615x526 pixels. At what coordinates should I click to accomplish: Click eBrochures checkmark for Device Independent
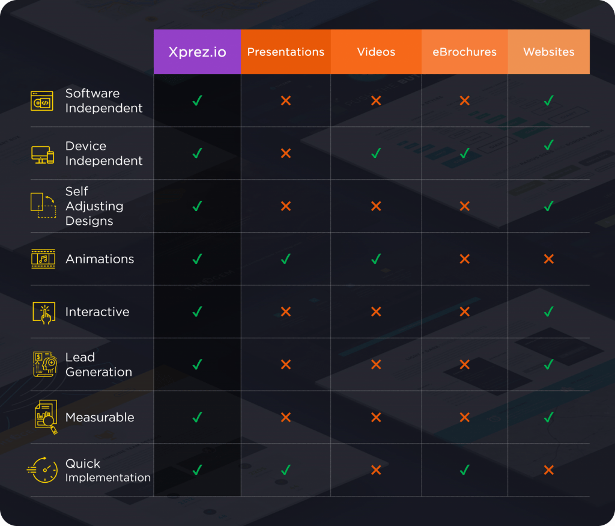coord(465,153)
